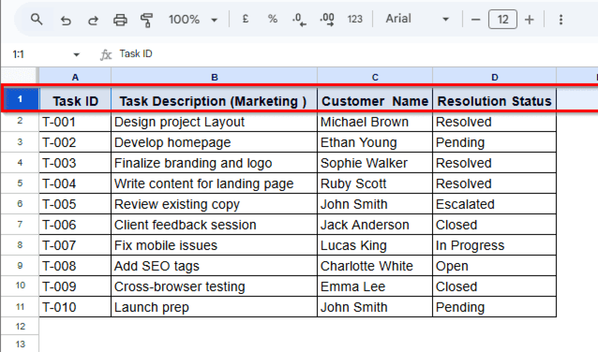The width and height of the screenshot is (598, 352).
Task: Open the name box dropdown
Action: coord(76,54)
